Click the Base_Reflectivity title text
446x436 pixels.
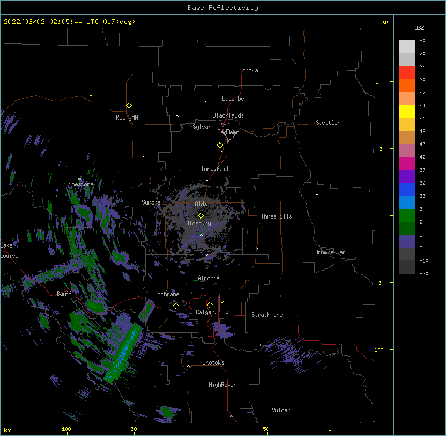(x=223, y=8)
